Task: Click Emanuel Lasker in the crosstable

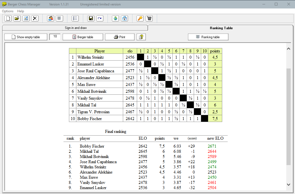Action: 91,64
